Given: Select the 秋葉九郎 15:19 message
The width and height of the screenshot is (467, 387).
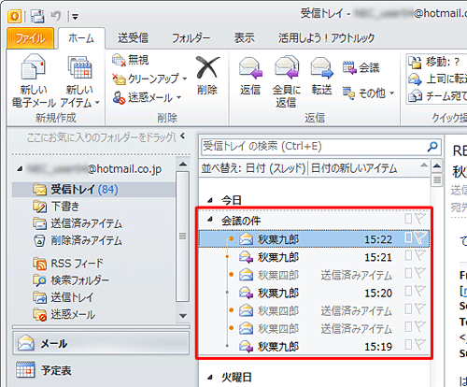Looking at the screenshot, I should point(314,346).
